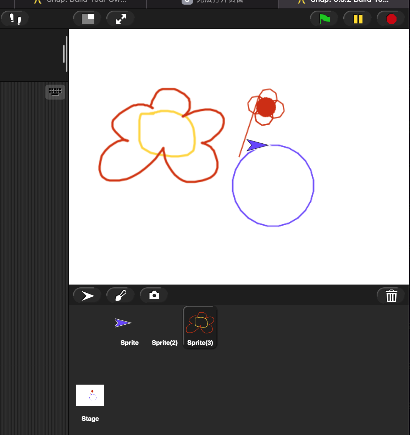Click the large flower's yellow center on stage
Image resolution: width=410 pixels, height=435 pixels.
point(167,133)
